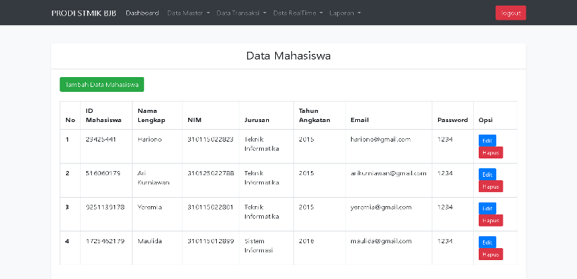Edit the Maulida student record
The height and width of the screenshot is (279, 577).
click(x=487, y=242)
